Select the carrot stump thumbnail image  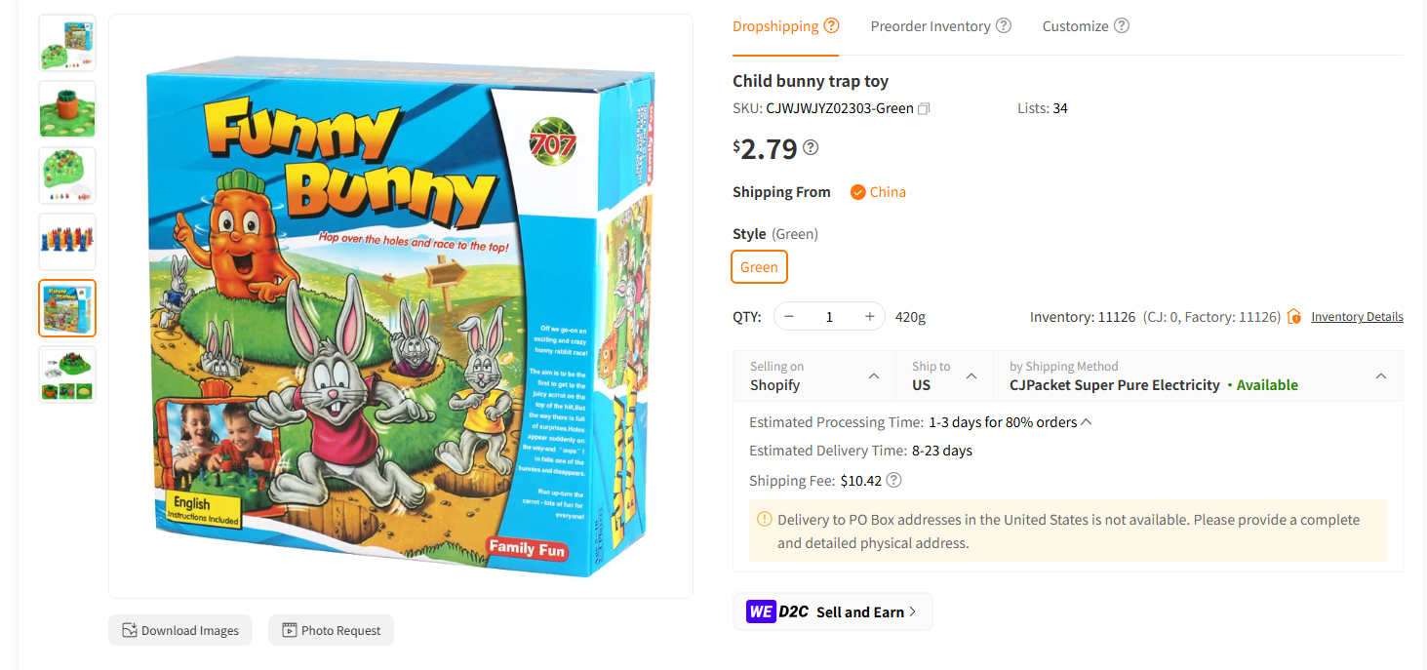[67, 109]
